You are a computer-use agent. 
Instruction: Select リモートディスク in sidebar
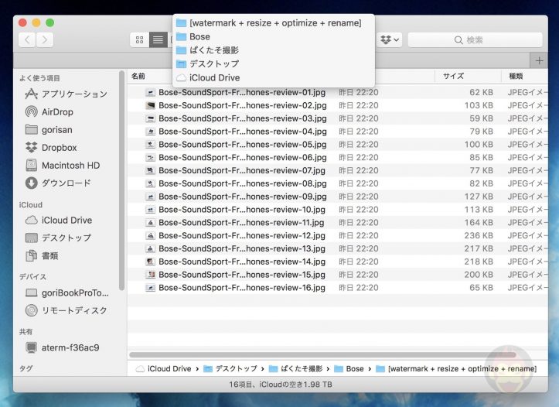click(66, 310)
